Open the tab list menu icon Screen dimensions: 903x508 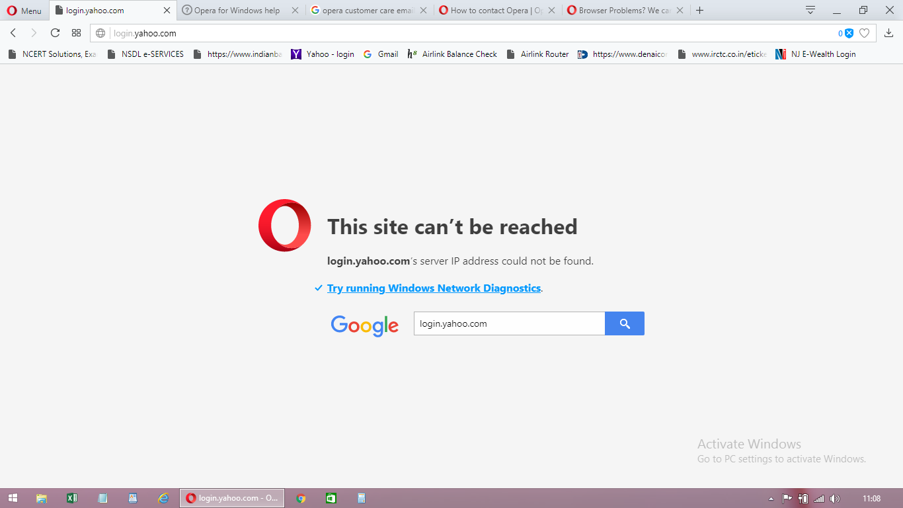[x=810, y=11]
